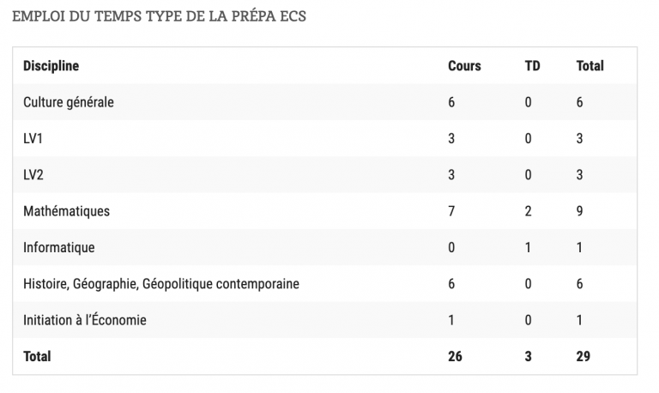
Task: Select the LV1 discipline cell
Action: click(x=33, y=139)
